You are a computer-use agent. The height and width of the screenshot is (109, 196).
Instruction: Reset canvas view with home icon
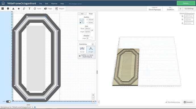[x=93, y=102]
